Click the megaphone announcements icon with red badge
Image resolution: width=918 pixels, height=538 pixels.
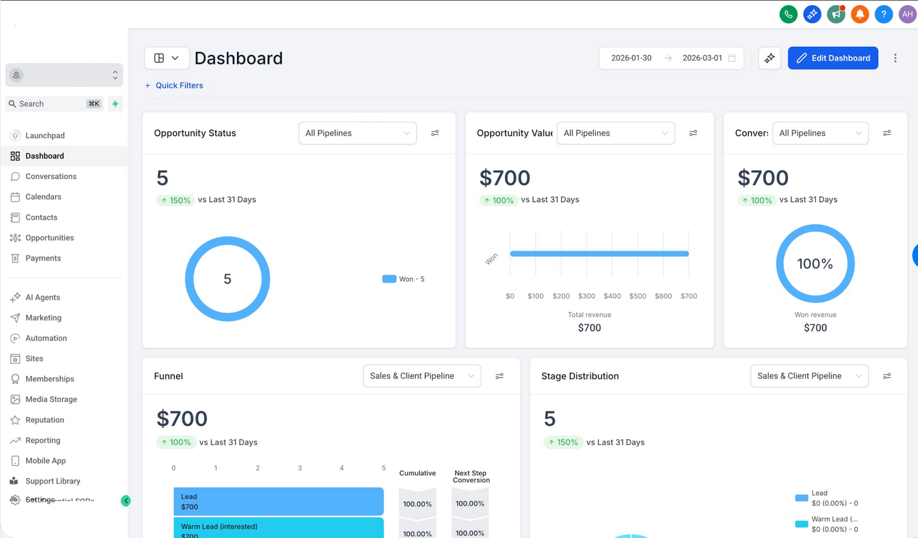pos(836,14)
